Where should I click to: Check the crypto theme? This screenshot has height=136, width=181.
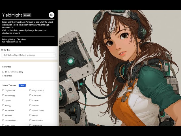(x=3, y=100)
